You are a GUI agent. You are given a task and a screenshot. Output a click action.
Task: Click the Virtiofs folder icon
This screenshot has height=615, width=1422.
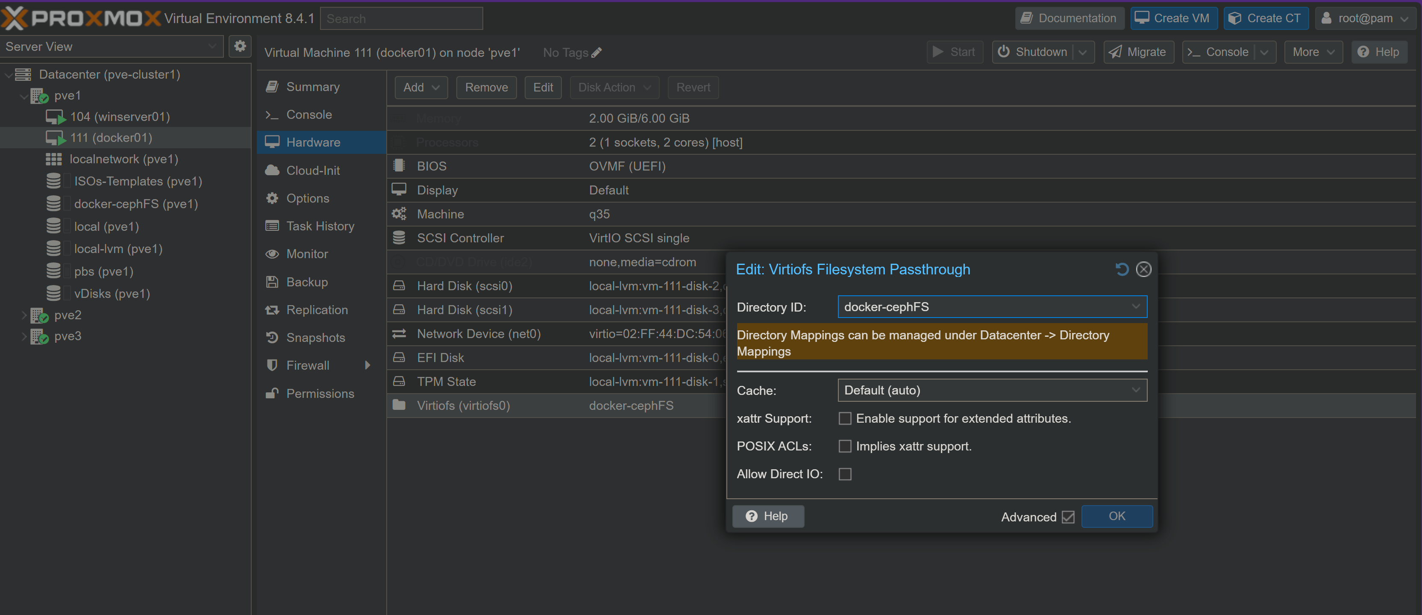click(399, 405)
